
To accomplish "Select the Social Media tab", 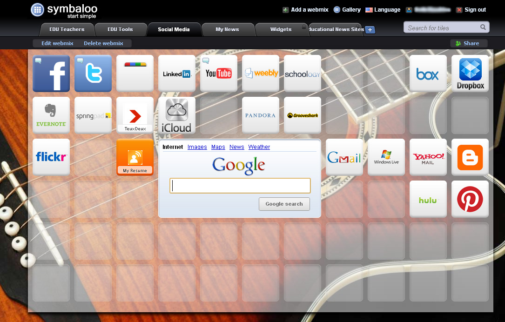I will [x=174, y=29].
